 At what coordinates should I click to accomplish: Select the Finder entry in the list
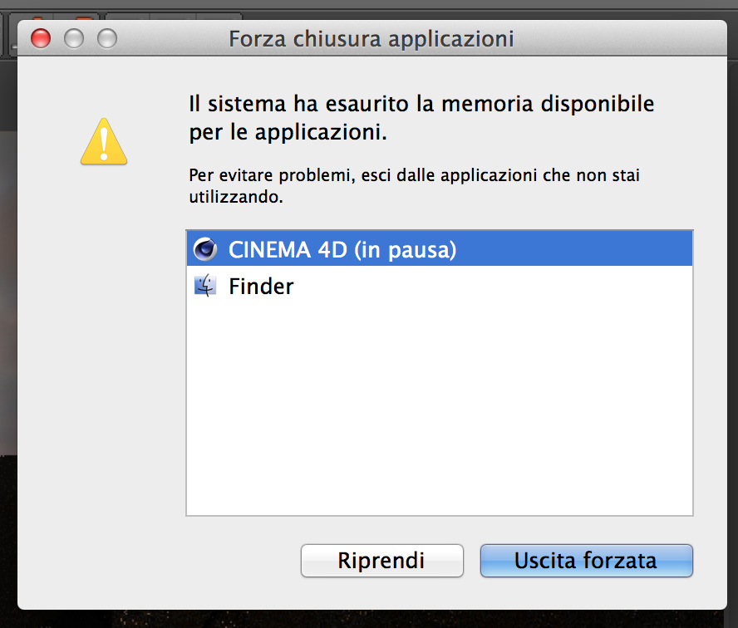click(x=261, y=287)
